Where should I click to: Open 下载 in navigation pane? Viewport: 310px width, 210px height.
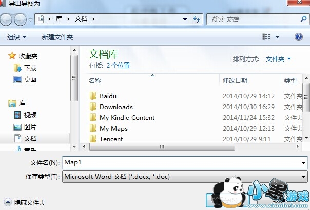pos(30,68)
